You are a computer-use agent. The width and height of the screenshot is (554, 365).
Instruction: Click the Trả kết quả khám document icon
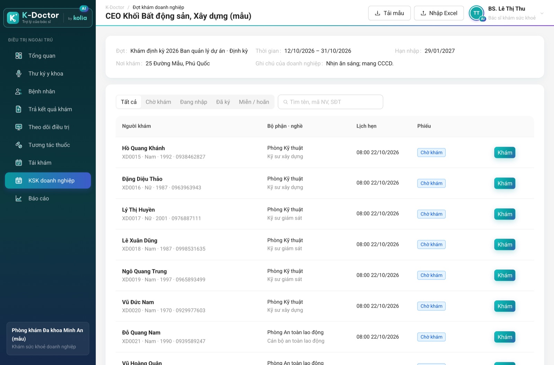pos(19,109)
